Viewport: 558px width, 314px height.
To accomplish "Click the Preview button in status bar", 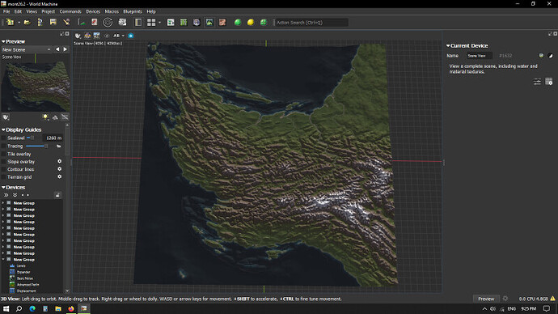I will [486, 299].
